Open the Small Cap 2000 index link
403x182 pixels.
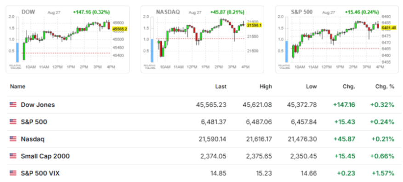click(45, 156)
